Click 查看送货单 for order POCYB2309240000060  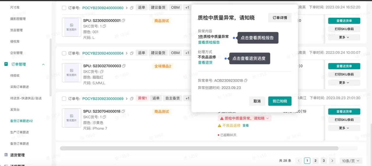click(x=344, y=21)
